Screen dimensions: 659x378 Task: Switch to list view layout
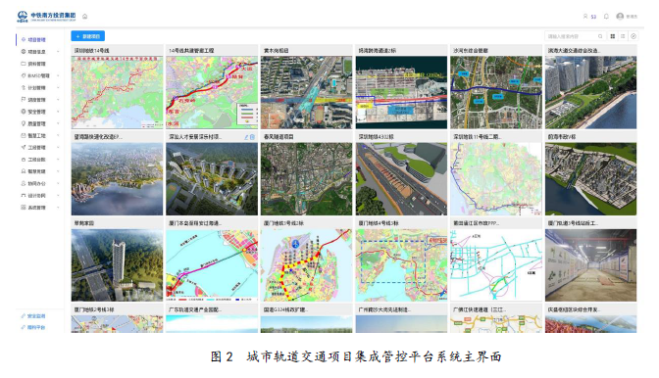click(623, 36)
